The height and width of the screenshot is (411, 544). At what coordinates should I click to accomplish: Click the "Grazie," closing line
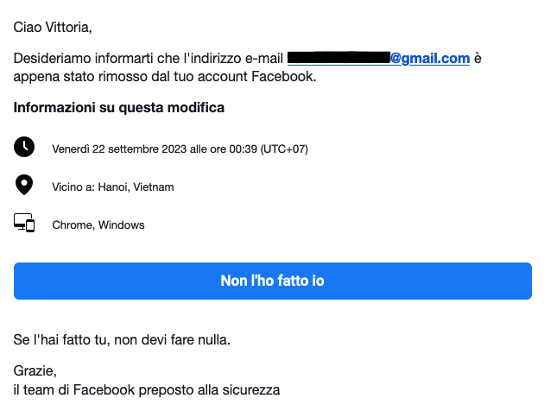[35, 371]
